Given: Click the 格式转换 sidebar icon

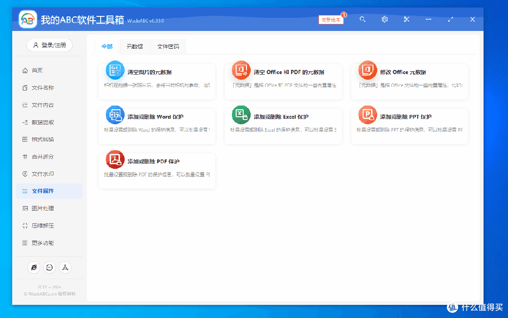Looking at the screenshot, I should 25,139.
